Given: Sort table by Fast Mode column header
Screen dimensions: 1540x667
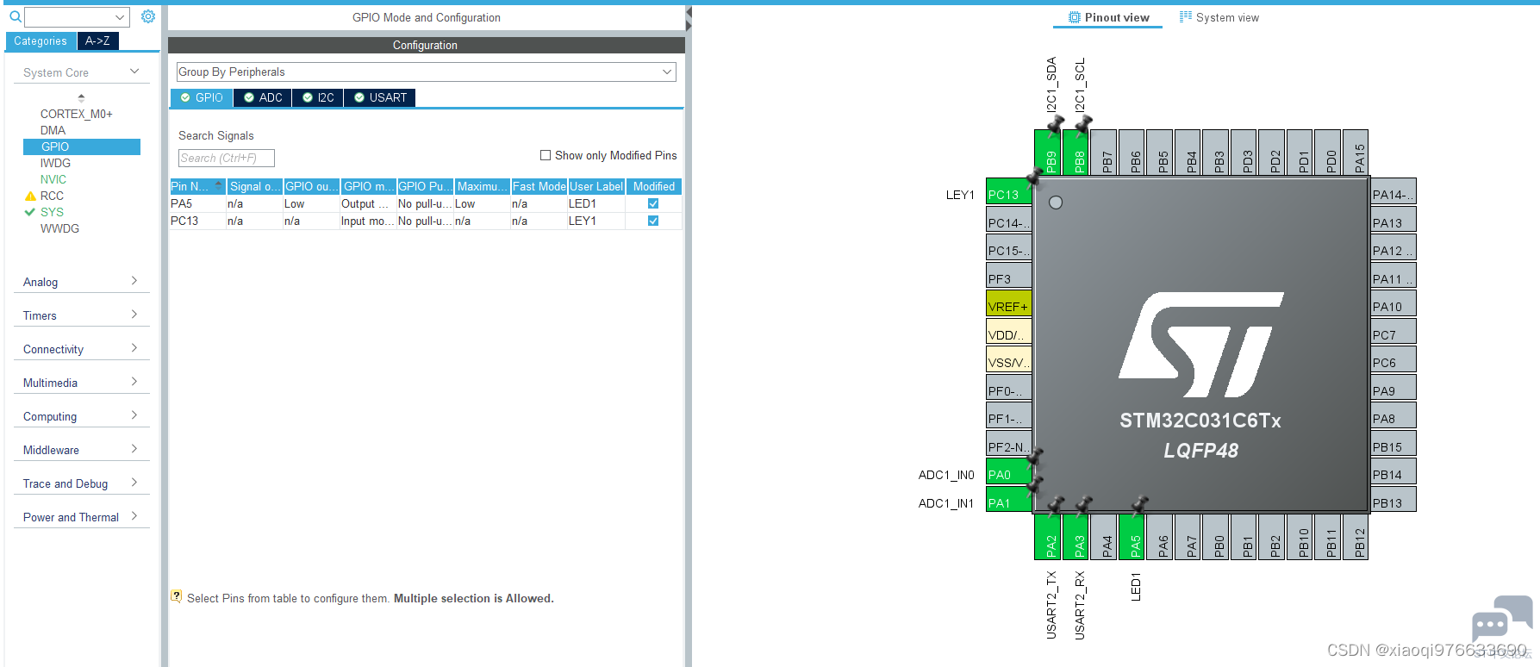Looking at the screenshot, I should [539, 186].
